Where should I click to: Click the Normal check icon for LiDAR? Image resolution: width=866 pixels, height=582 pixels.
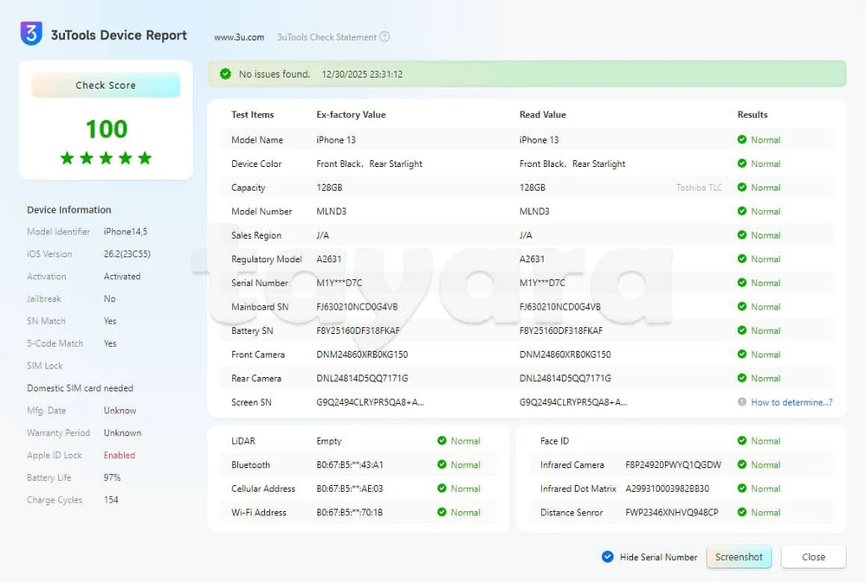click(442, 440)
